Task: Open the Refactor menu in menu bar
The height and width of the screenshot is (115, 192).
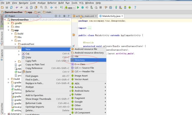Action: pos(52,3)
